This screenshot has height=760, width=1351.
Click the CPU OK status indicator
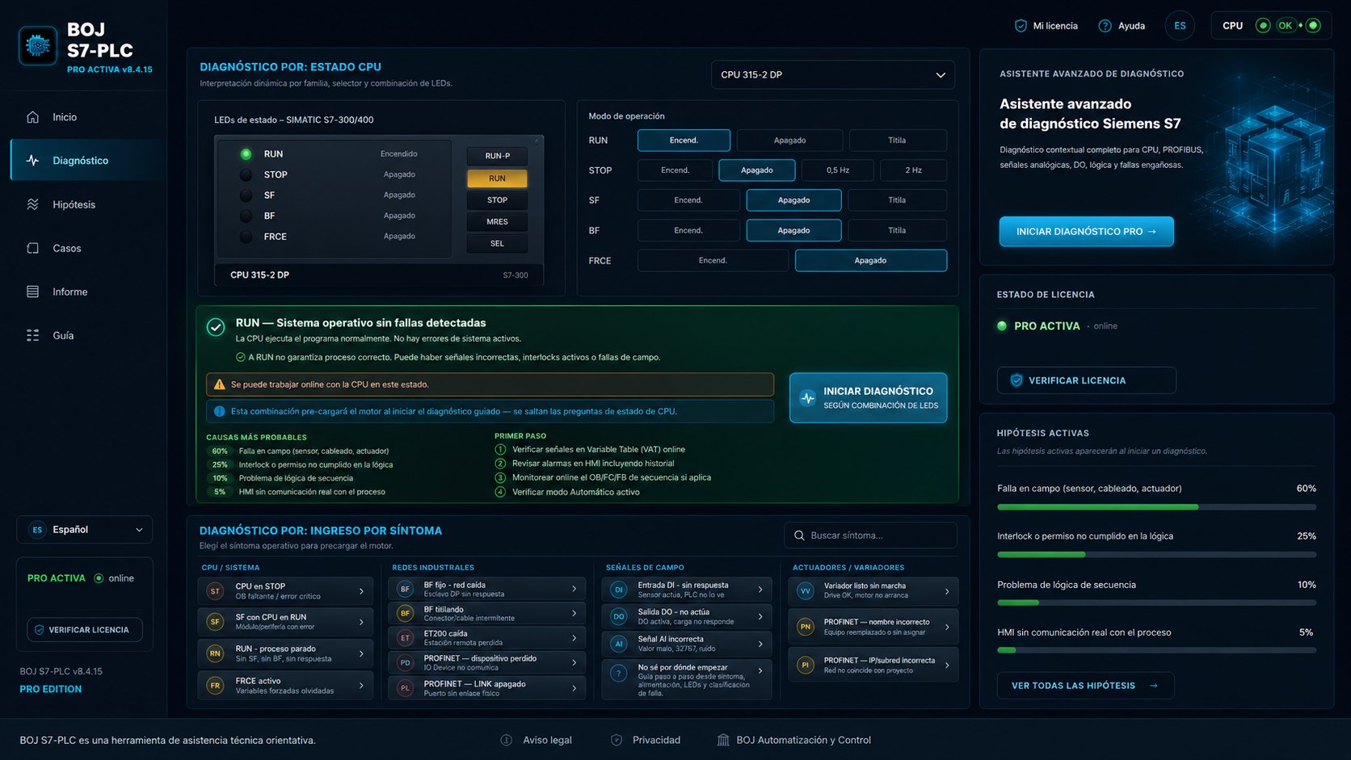[1270, 26]
